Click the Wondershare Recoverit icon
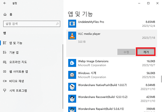Image resolution: width=162 pixels, height=112 pixels. (72, 99)
